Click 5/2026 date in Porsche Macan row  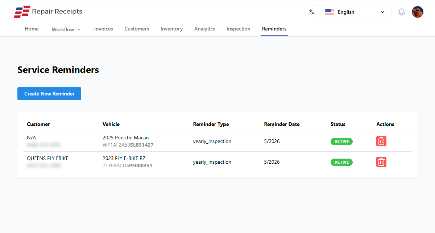tap(272, 141)
